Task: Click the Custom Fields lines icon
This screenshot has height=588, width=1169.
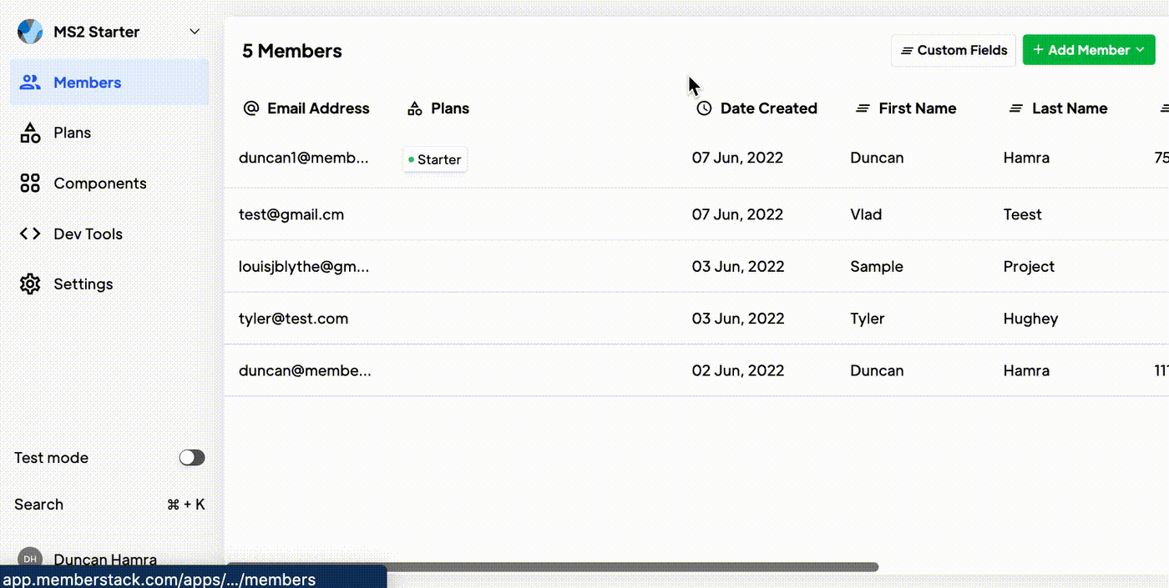Action: point(907,51)
